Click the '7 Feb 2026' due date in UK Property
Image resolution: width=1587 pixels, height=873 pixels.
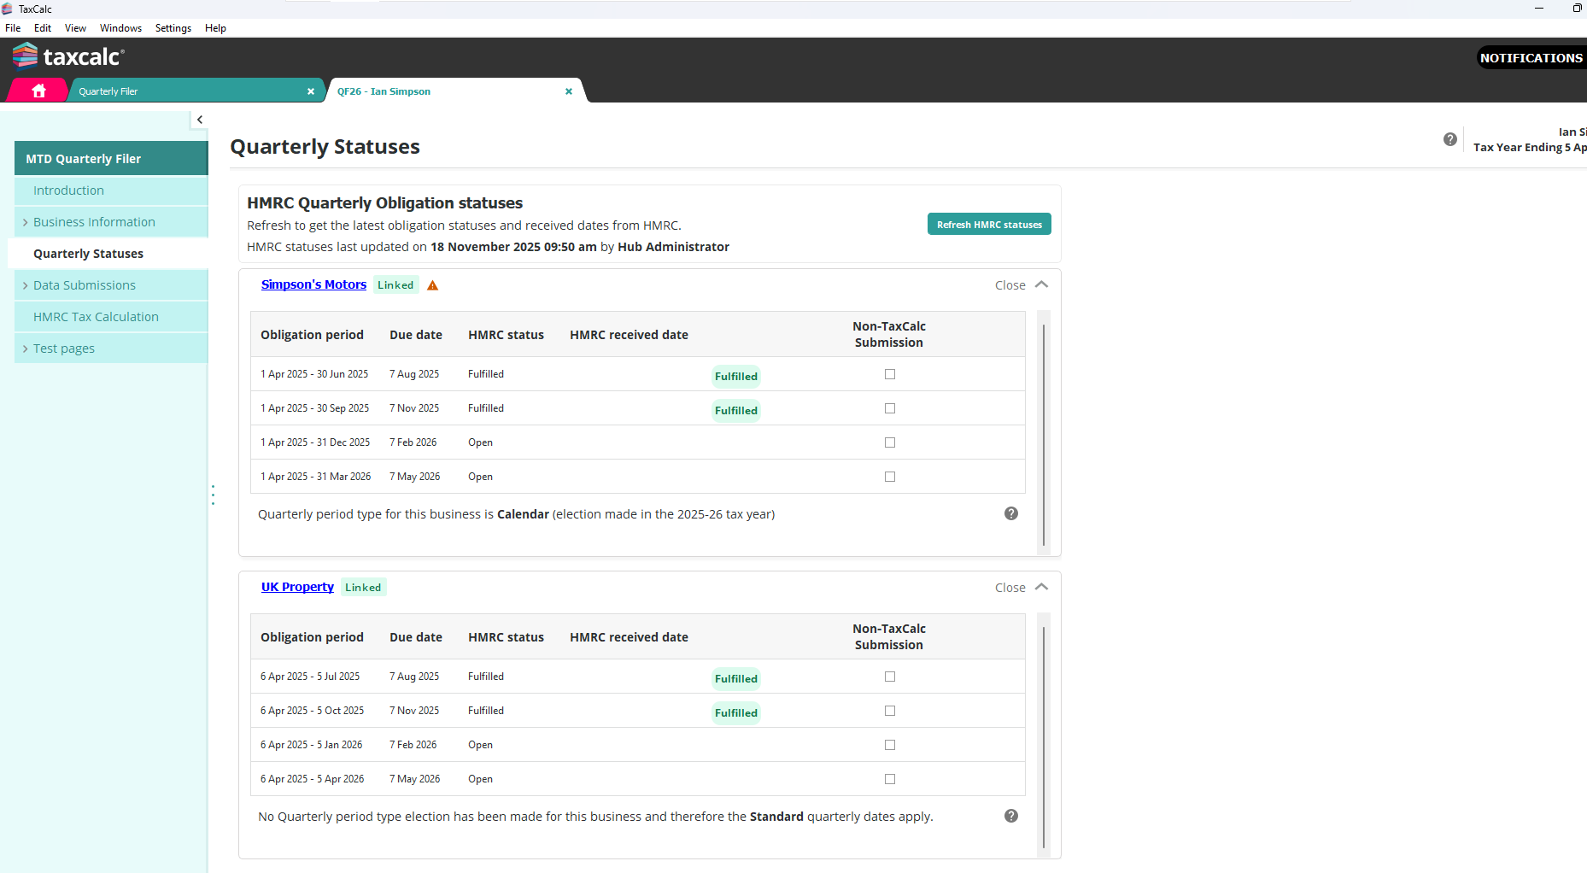[413, 745]
